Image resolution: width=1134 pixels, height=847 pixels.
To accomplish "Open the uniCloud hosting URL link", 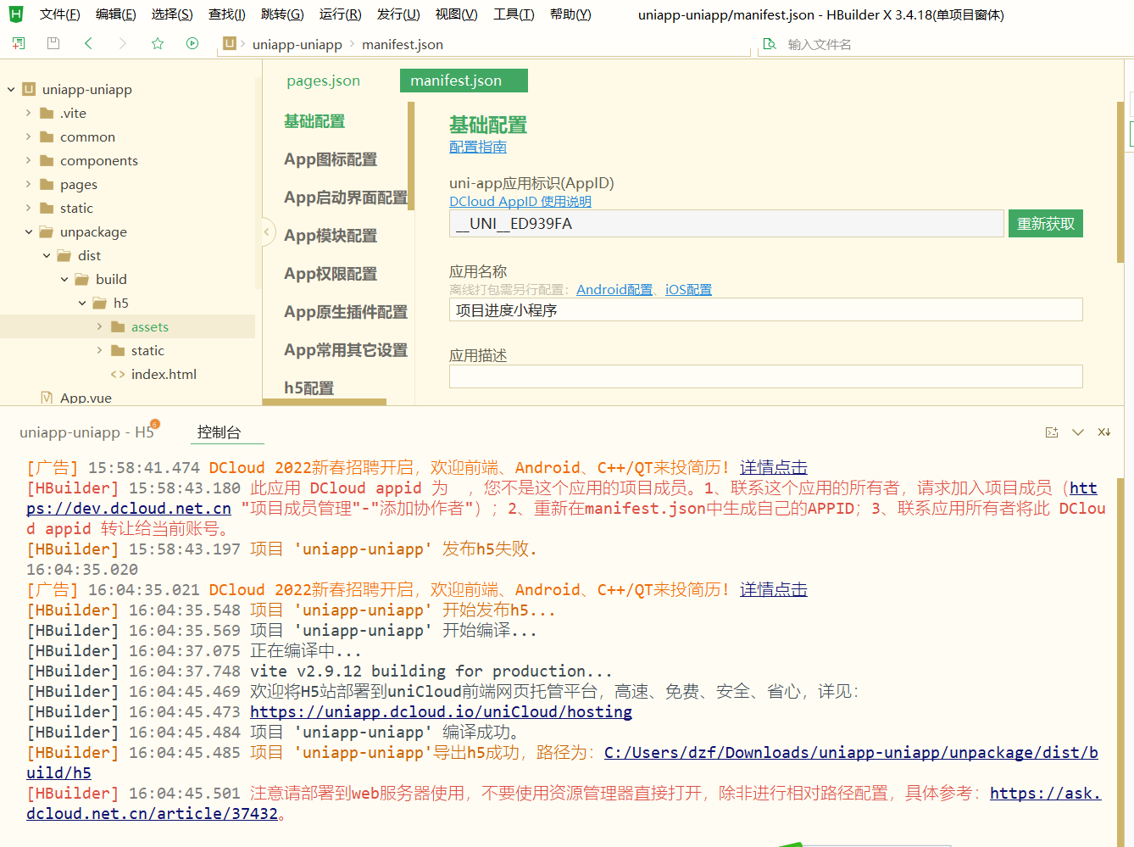I will [x=441, y=712].
